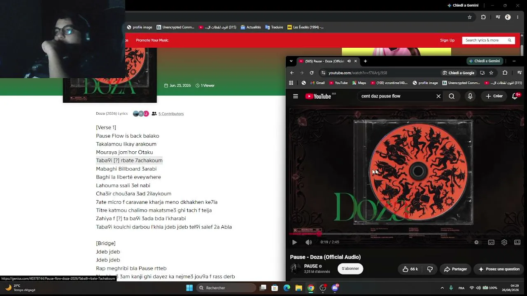
Task: Click Chiedi a Google lens button
Action: click(x=458, y=73)
